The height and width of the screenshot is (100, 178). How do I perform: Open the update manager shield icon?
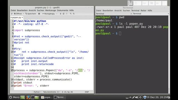click(x=145, y=97)
